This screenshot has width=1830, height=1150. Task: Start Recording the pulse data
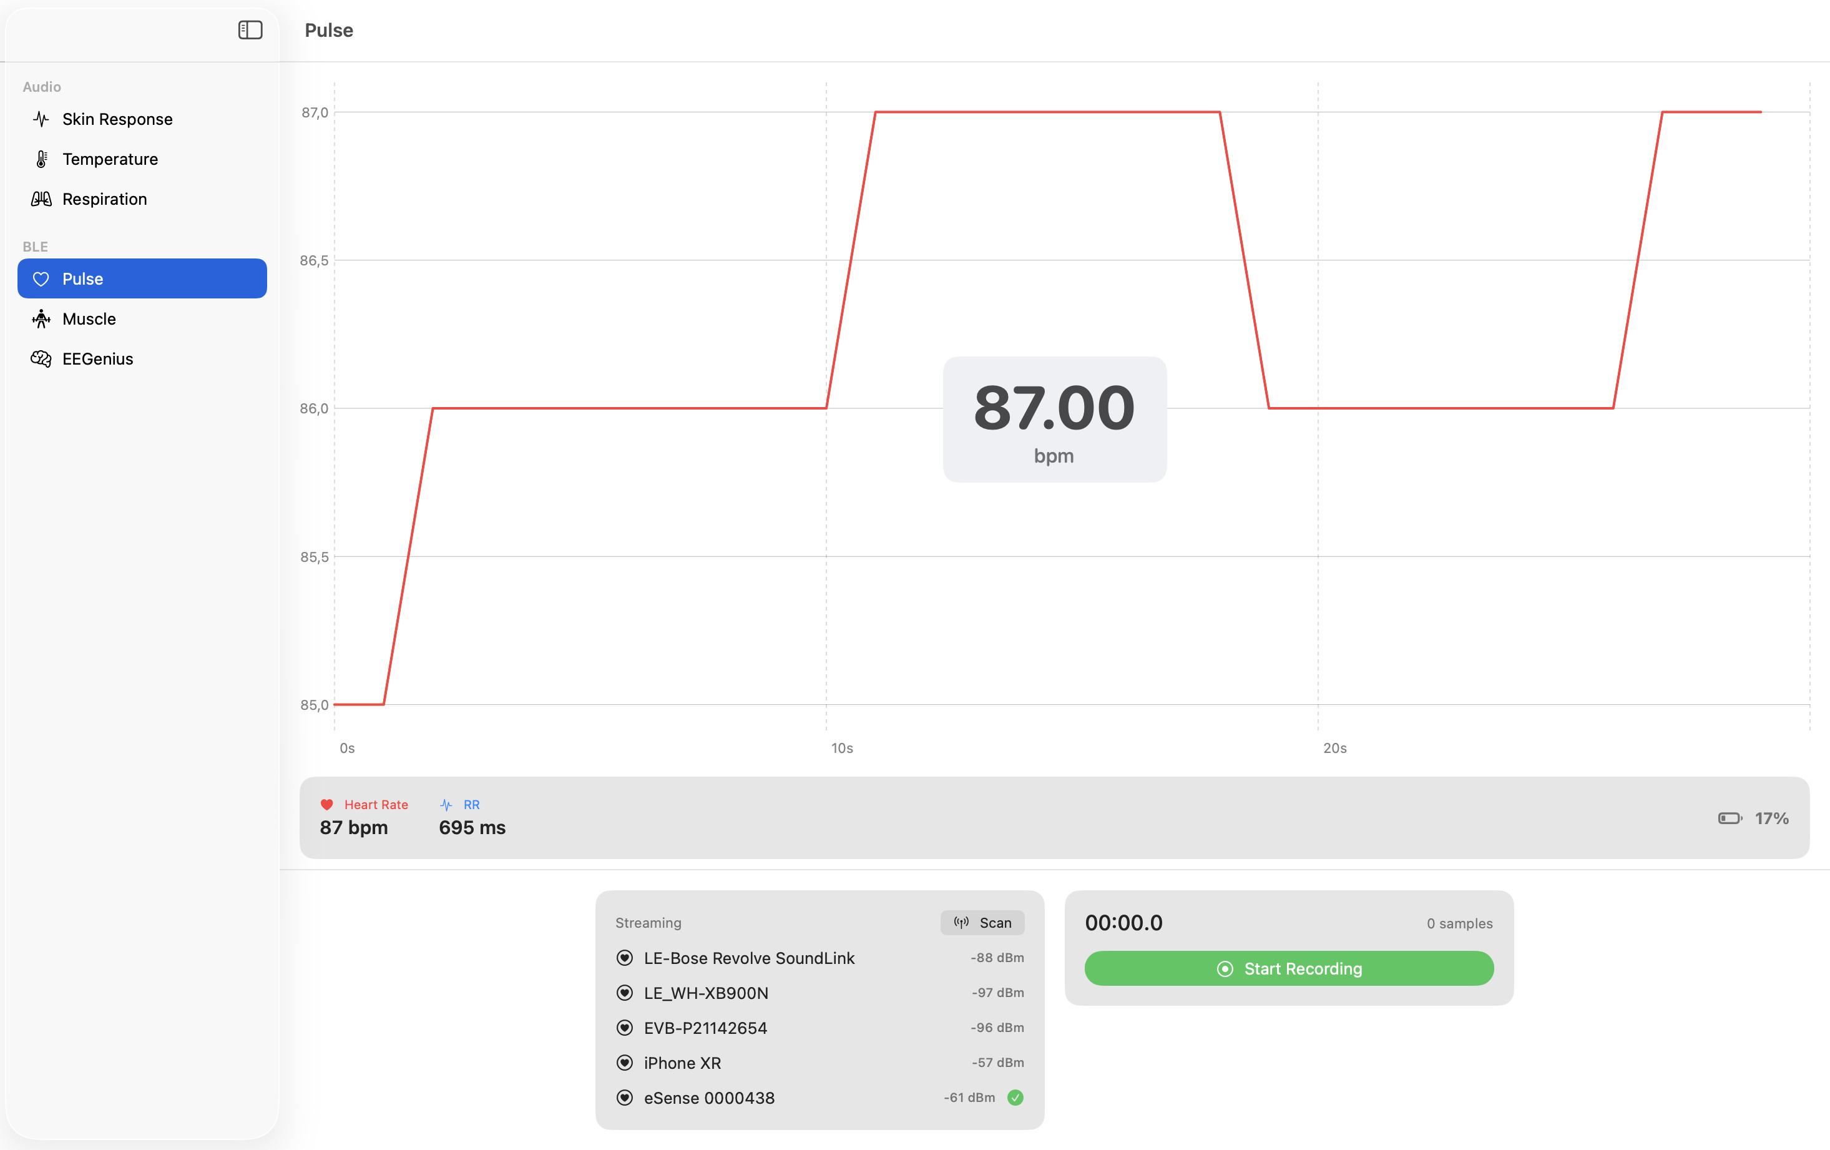1289,968
